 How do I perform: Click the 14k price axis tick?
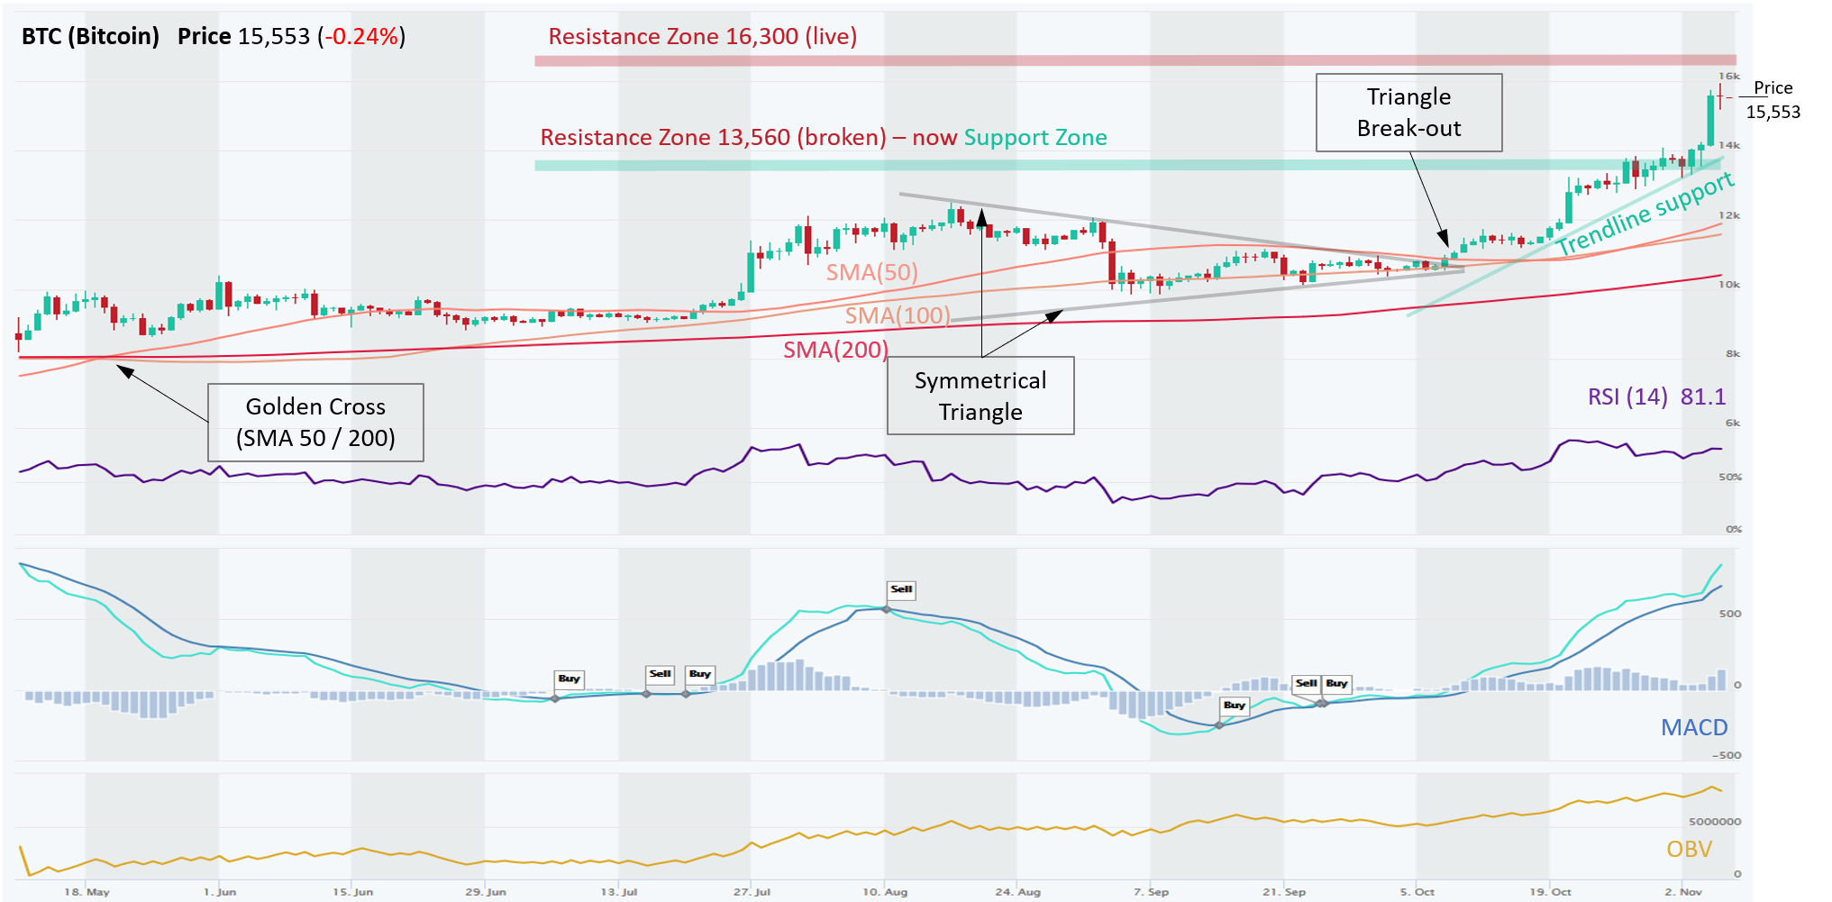coord(1729,145)
